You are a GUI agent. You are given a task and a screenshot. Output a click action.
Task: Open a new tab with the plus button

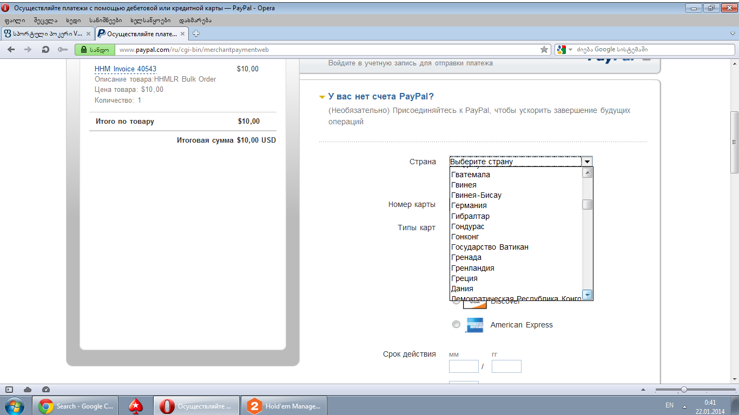(x=196, y=34)
